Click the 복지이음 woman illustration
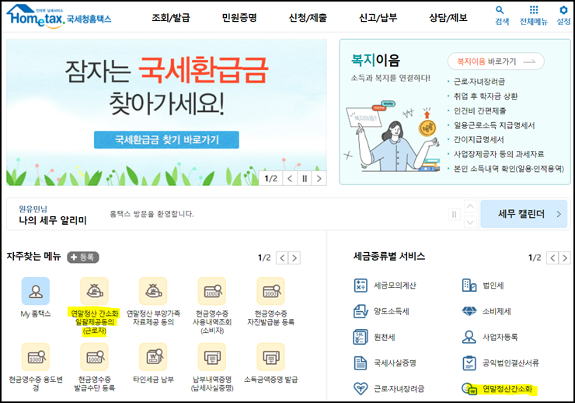Screen dimensions: 575x403 tap(393, 138)
